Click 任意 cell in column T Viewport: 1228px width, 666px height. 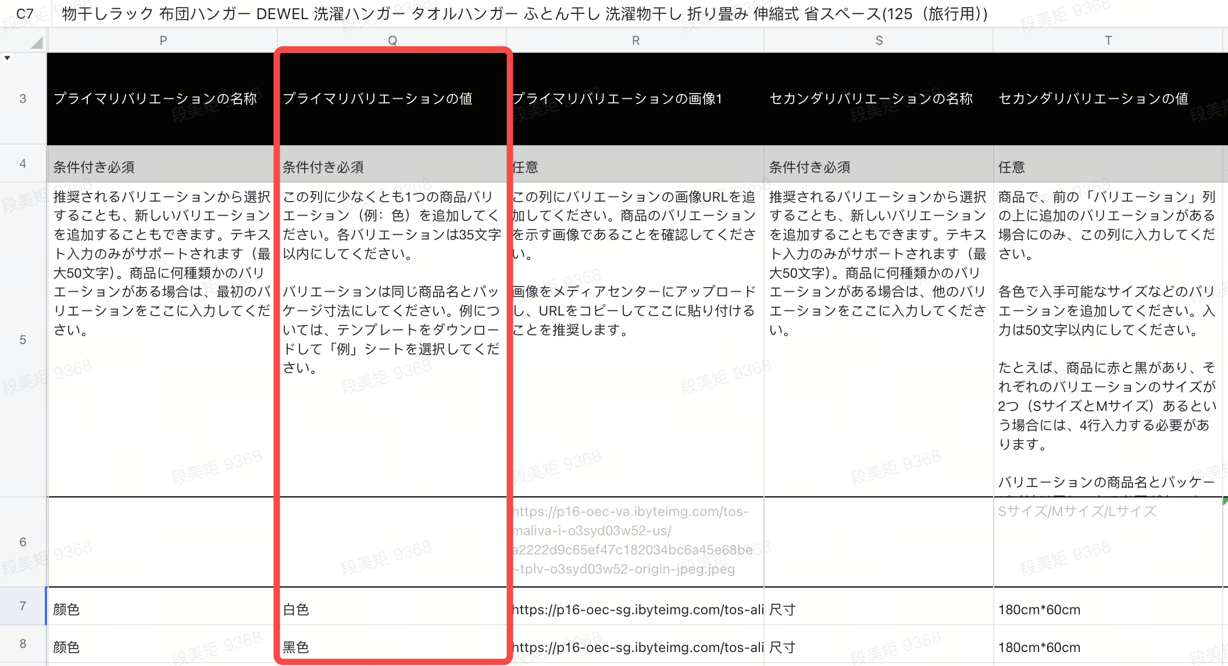1108,164
